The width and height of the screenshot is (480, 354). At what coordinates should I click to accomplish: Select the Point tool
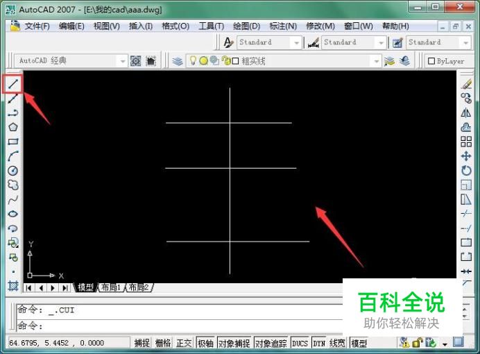click(13, 271)
